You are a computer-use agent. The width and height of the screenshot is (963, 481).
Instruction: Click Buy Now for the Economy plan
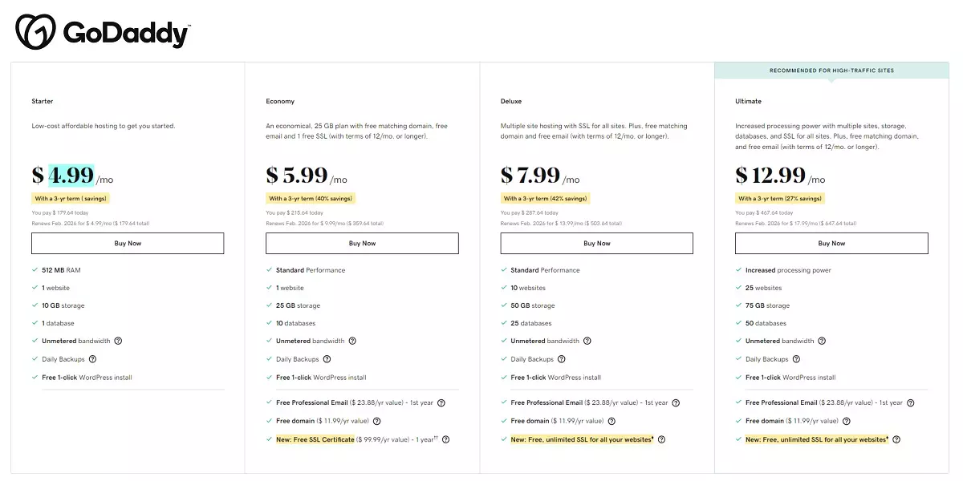362,243
